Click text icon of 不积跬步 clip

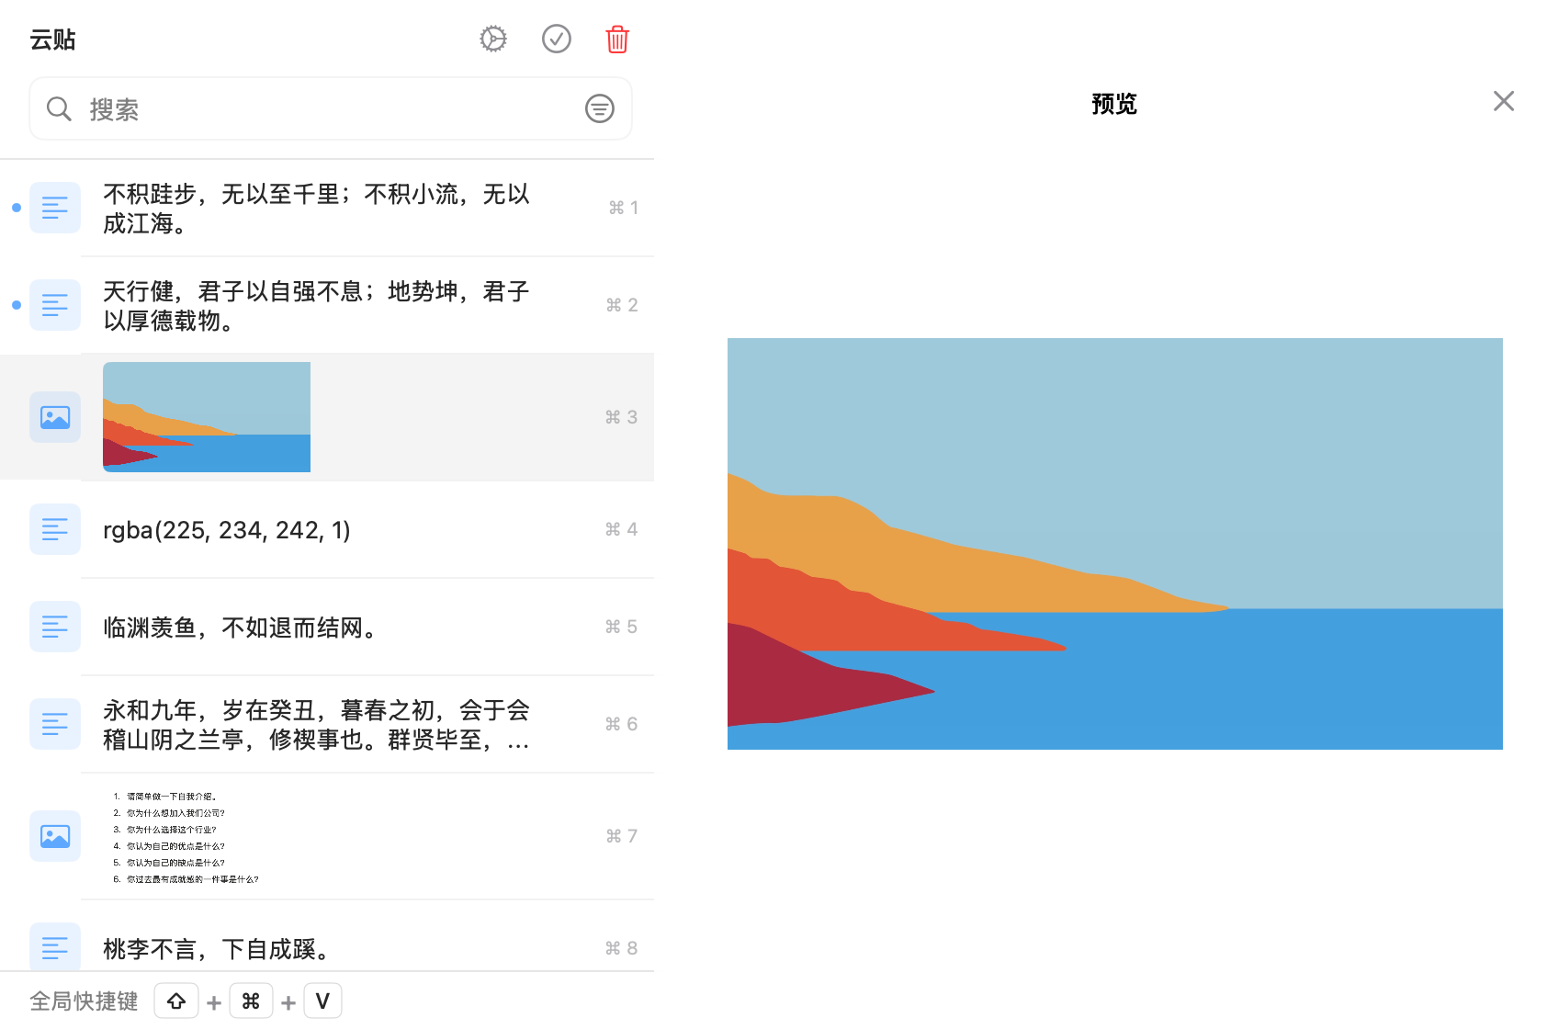(x=55, y=208)
